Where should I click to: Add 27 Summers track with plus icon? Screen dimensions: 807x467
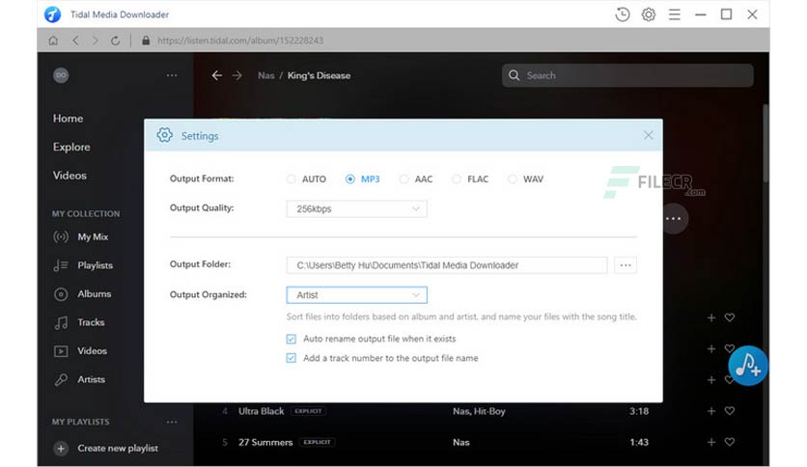tap(711, 442)
